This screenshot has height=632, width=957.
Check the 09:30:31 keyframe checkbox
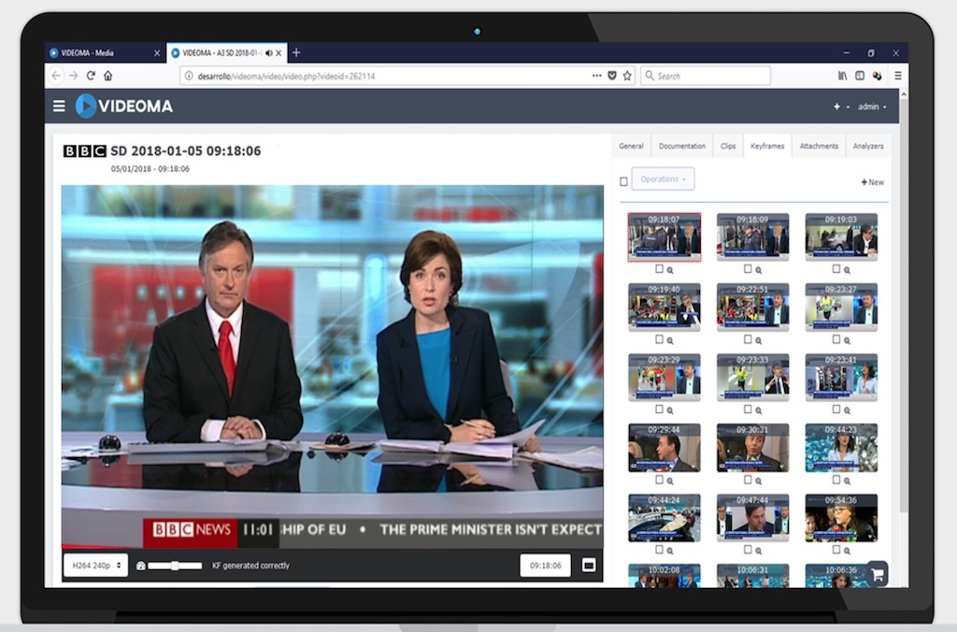748,480
